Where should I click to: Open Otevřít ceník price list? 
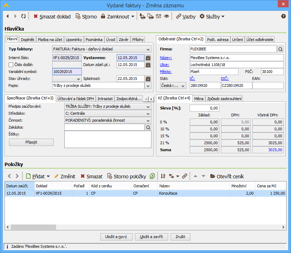227,176
